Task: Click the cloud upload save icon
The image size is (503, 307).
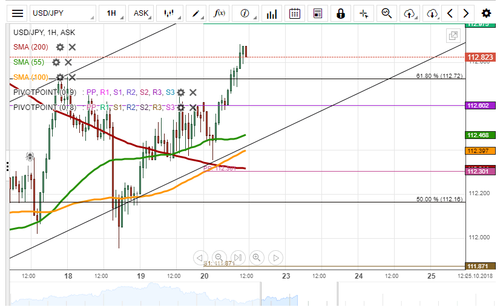Action: pos(410,13)
